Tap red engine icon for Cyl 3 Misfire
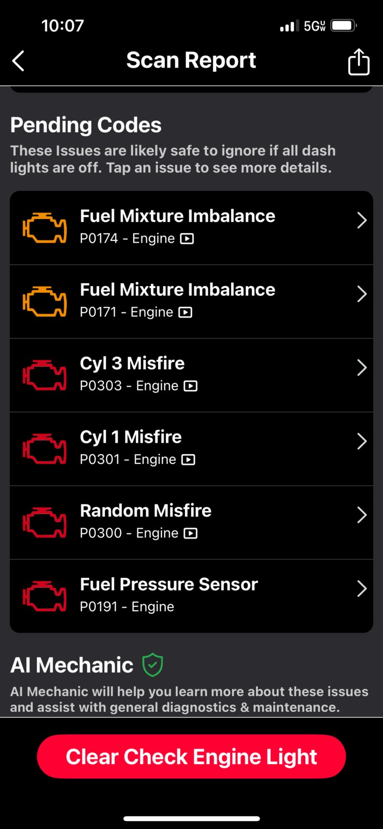Image resolution: width=383 pixels, height=829 pixels. coord(45,375)
